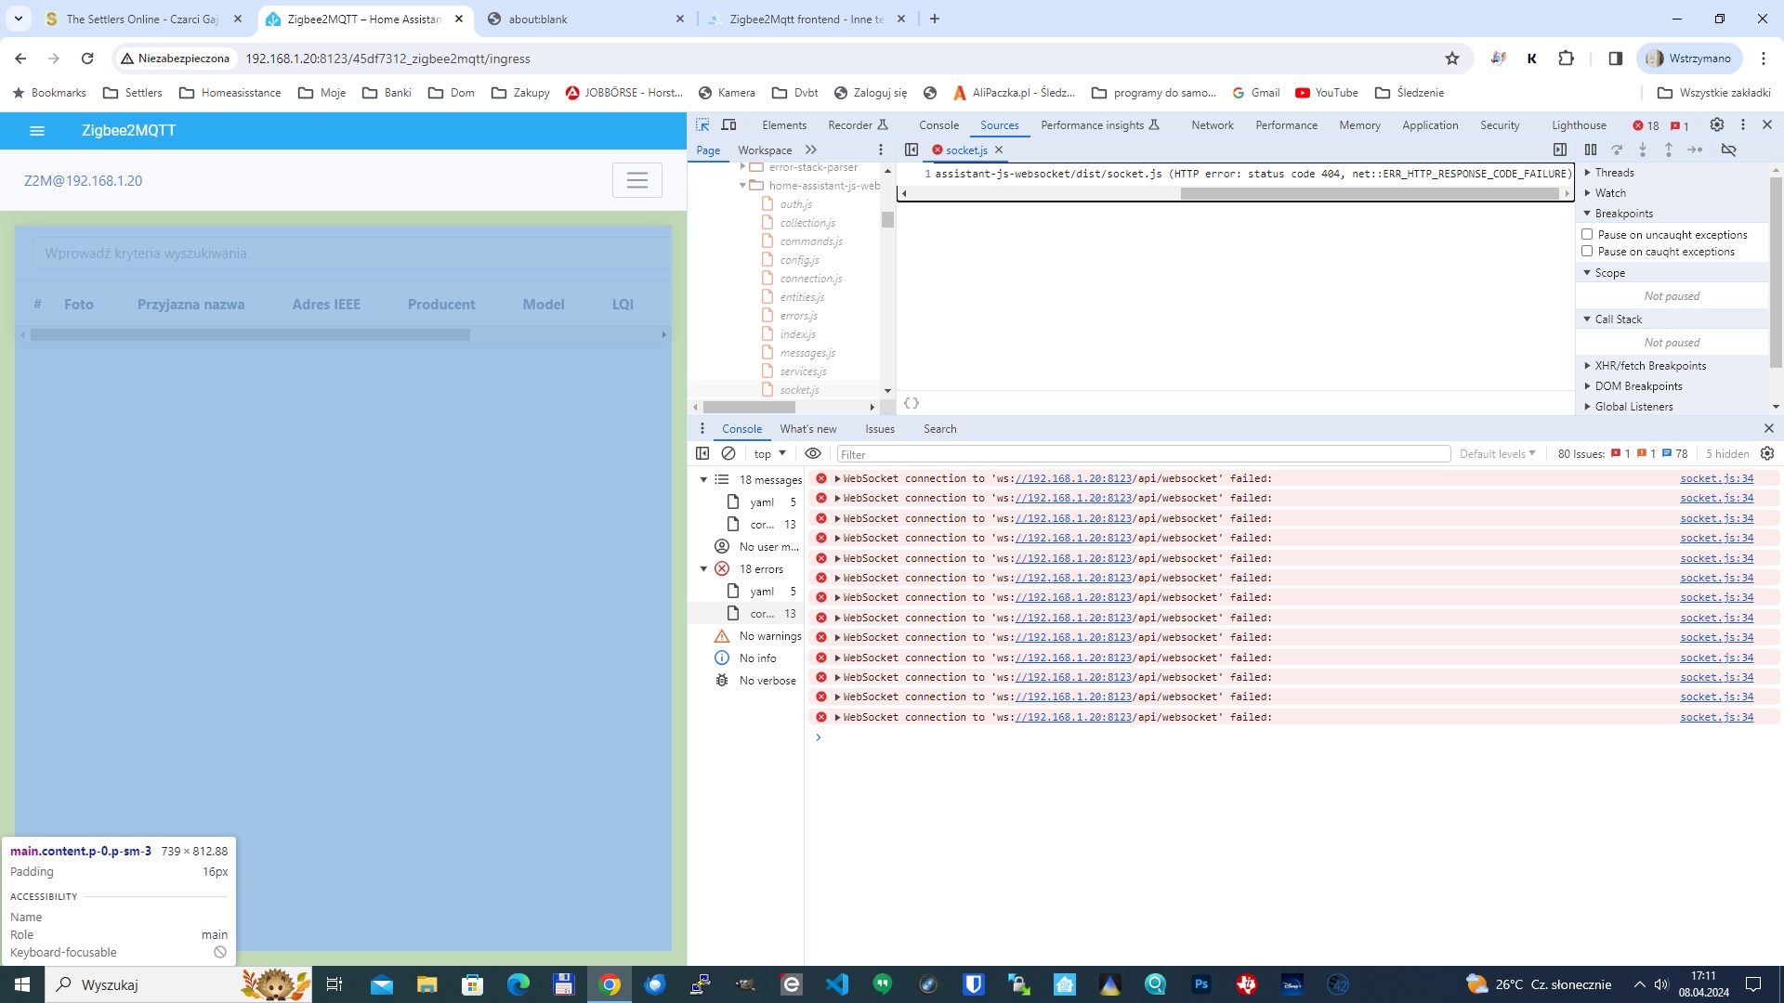Open Zigbee2MQTT hamburger sidebar menu

pyautogui.click(x=37, y=131)
